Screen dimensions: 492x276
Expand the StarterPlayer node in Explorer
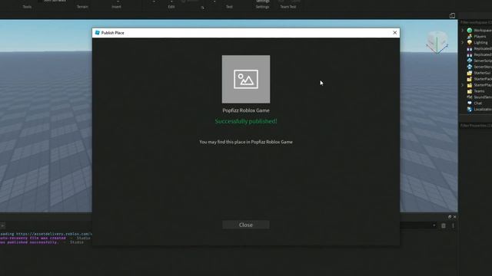[x=463, y=85]
